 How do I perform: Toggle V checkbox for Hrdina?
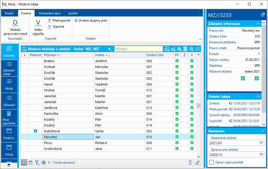pyautogui.click(x=192, y=90)
